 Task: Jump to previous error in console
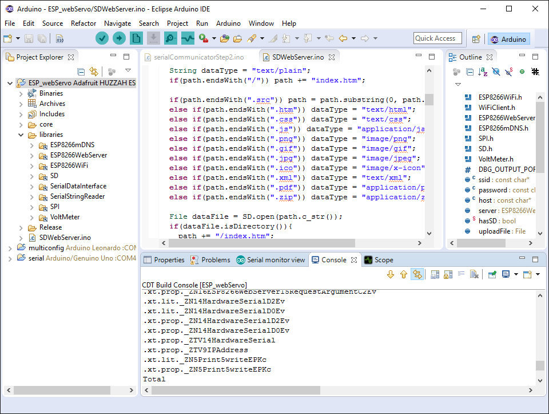pos(404,274)
